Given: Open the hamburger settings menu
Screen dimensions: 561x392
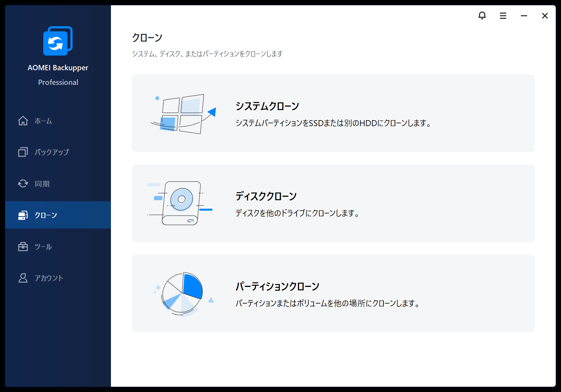Looking at the screenshot, I should click(503, 16).
